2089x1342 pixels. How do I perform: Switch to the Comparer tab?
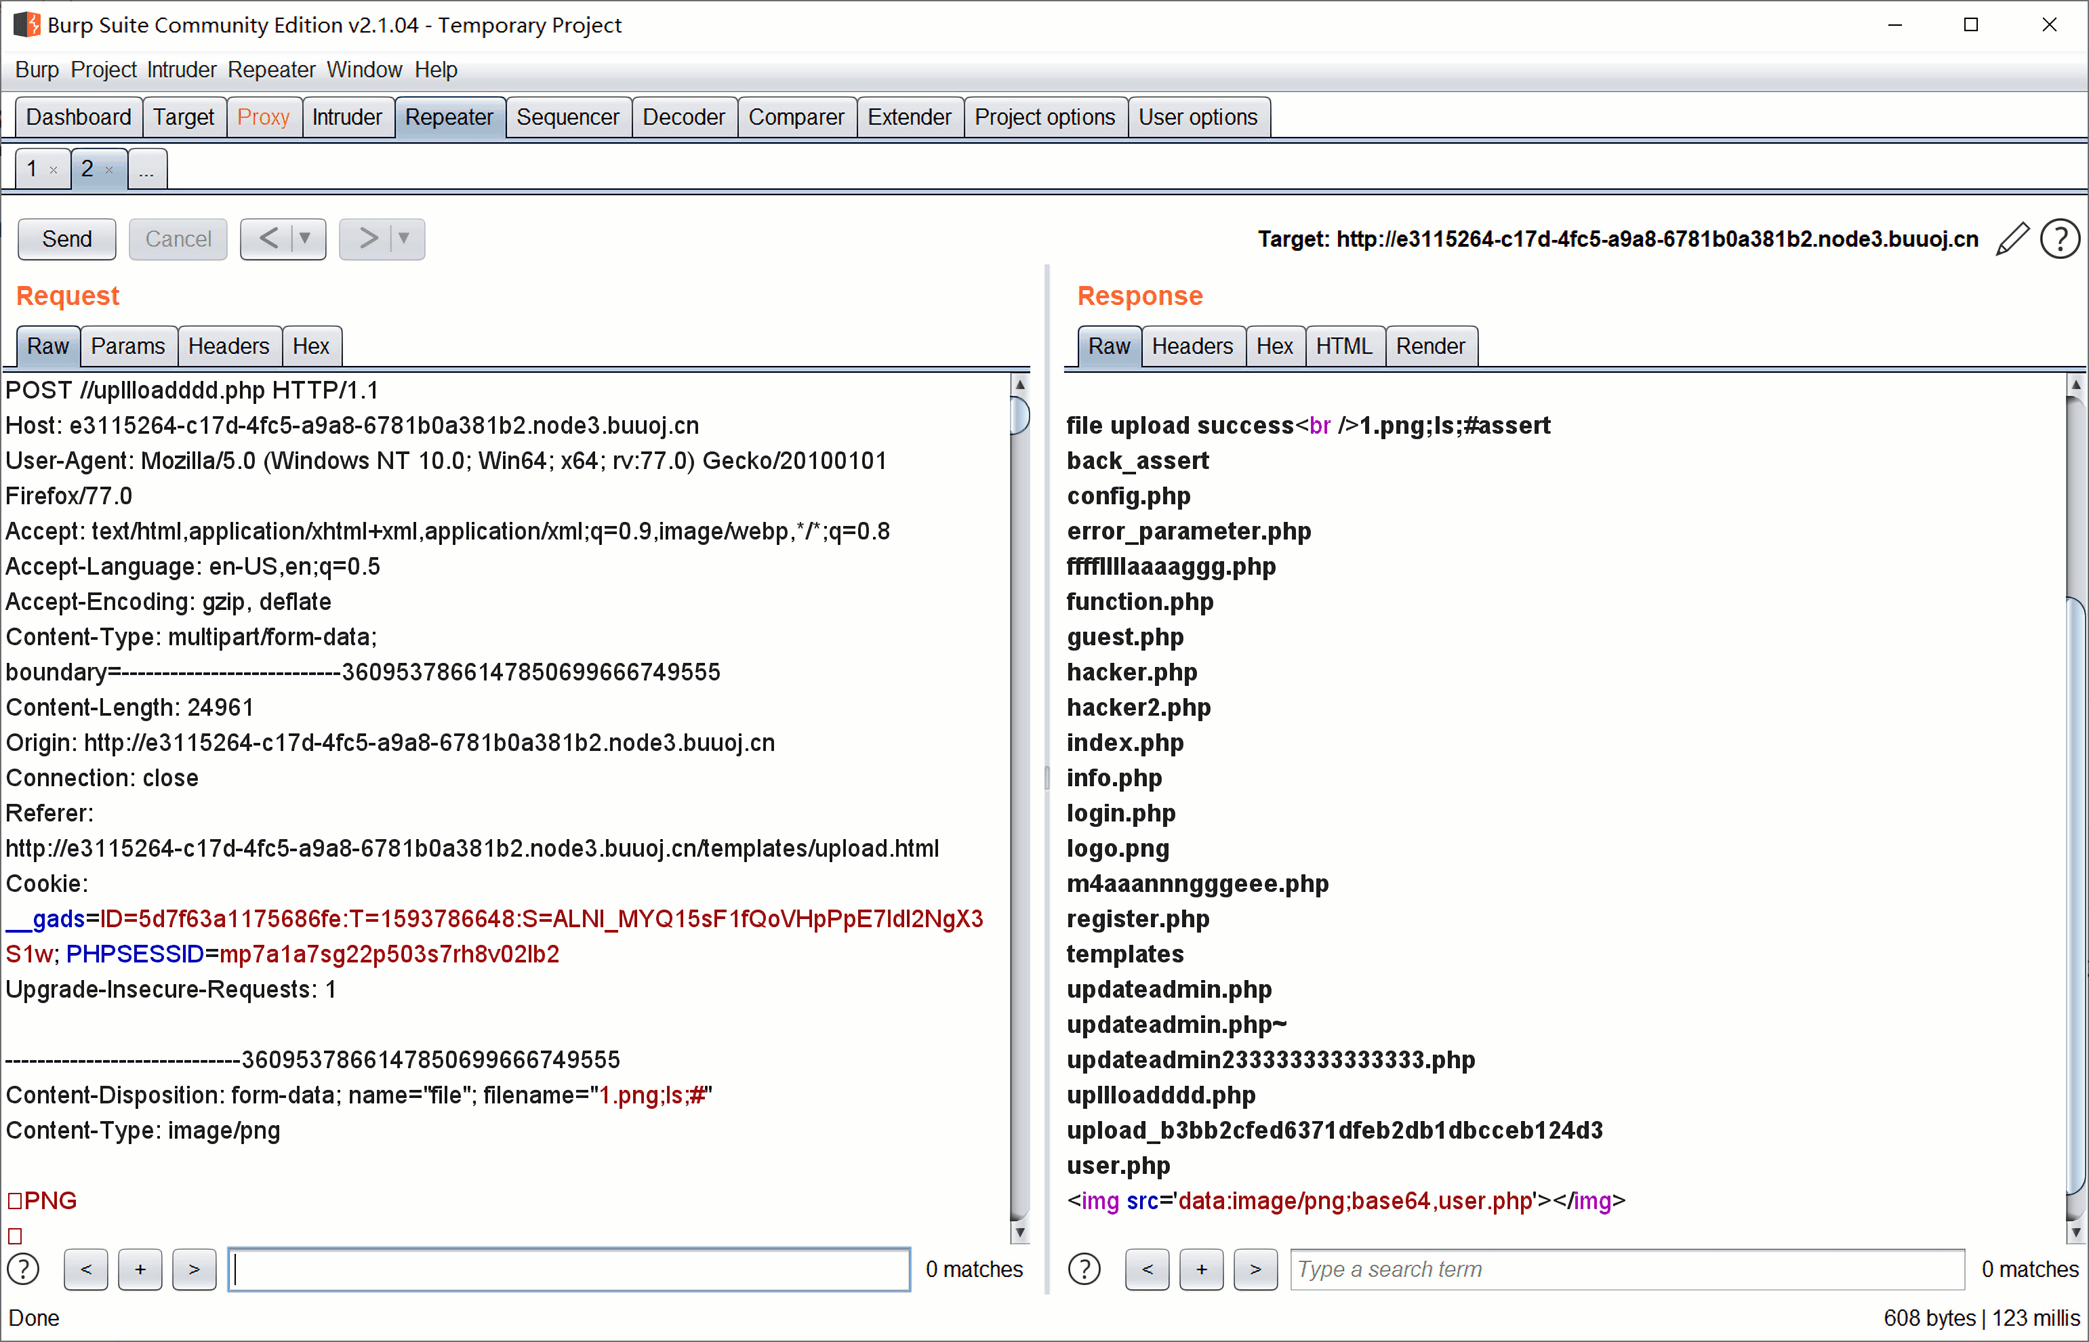tap(796, 117)
